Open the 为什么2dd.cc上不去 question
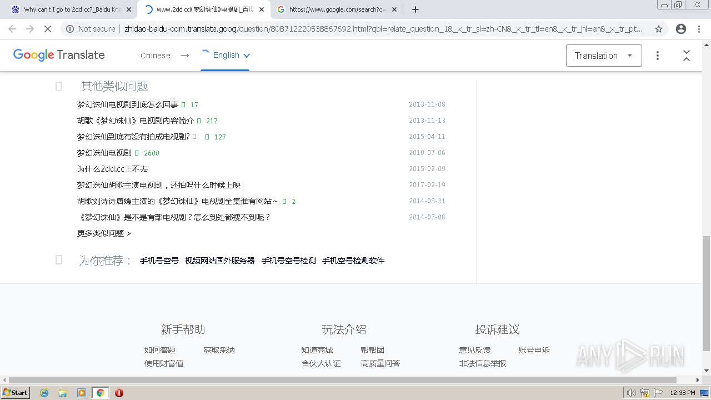The width and height of the screenshot is (711, 400). [x=112, y=169]
